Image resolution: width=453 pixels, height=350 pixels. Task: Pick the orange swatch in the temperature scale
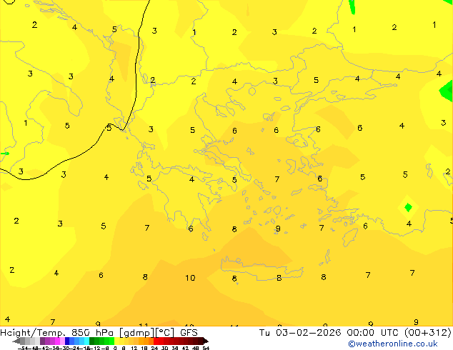146,341
